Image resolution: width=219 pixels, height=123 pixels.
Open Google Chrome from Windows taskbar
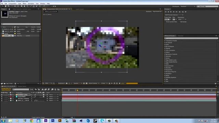31,121
